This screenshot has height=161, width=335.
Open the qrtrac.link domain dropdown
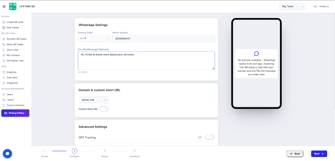coord(94,100)
